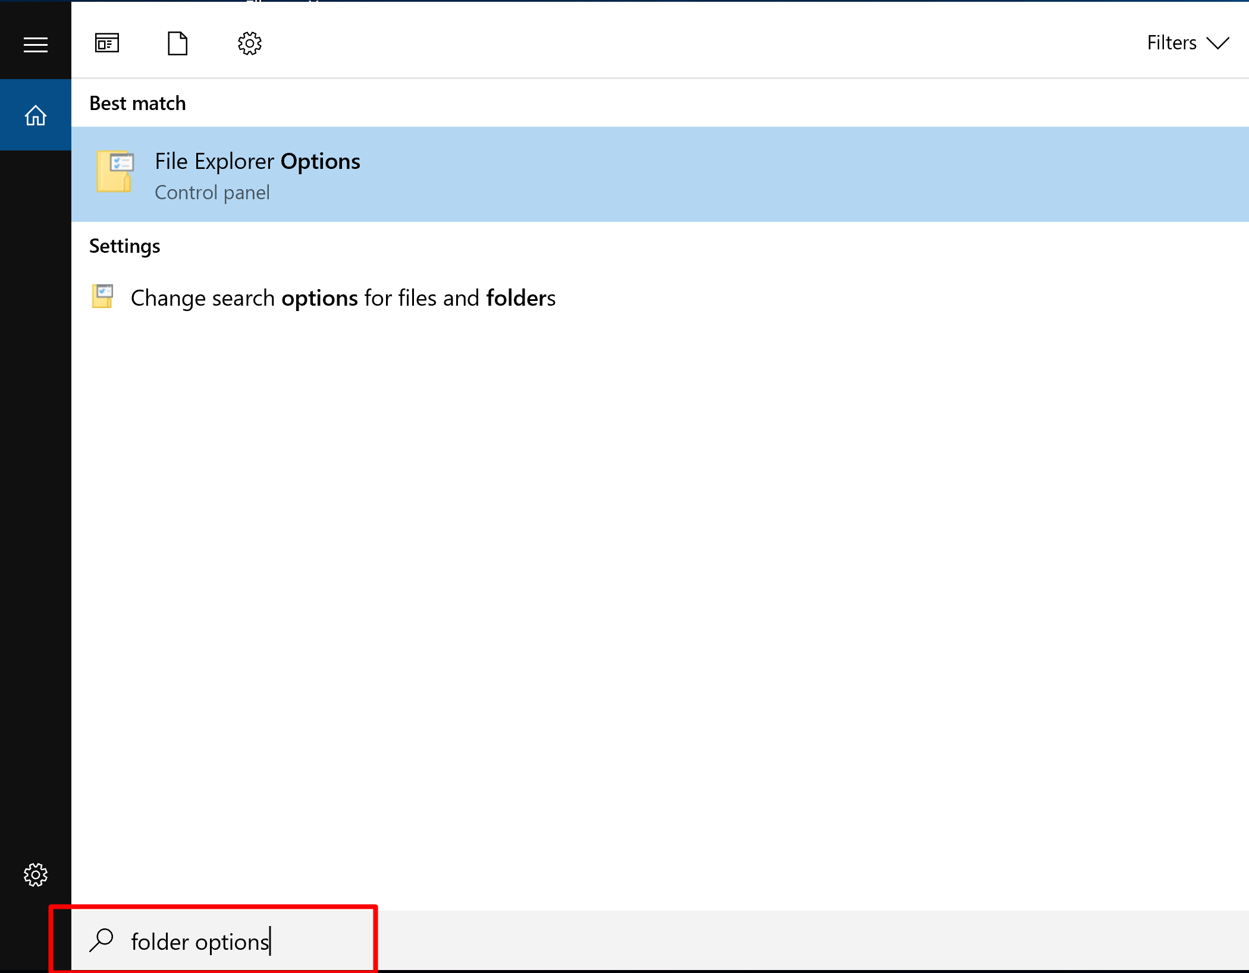Click the Settings category heading
The image size is (1249, 973).
pos(124,246)
